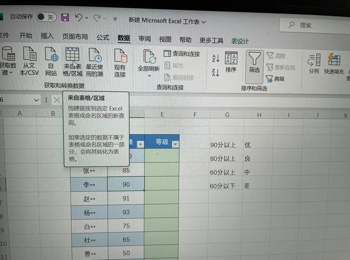Expand the workbook title dropdown chevron
The width and height of the screenshot is (350, 260).
(x=204, y=22)
